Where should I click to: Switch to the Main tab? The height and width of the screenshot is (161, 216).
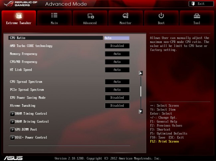pos(54,18)
